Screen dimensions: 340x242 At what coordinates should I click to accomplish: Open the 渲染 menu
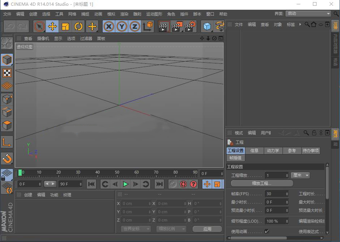pos(124,14)
